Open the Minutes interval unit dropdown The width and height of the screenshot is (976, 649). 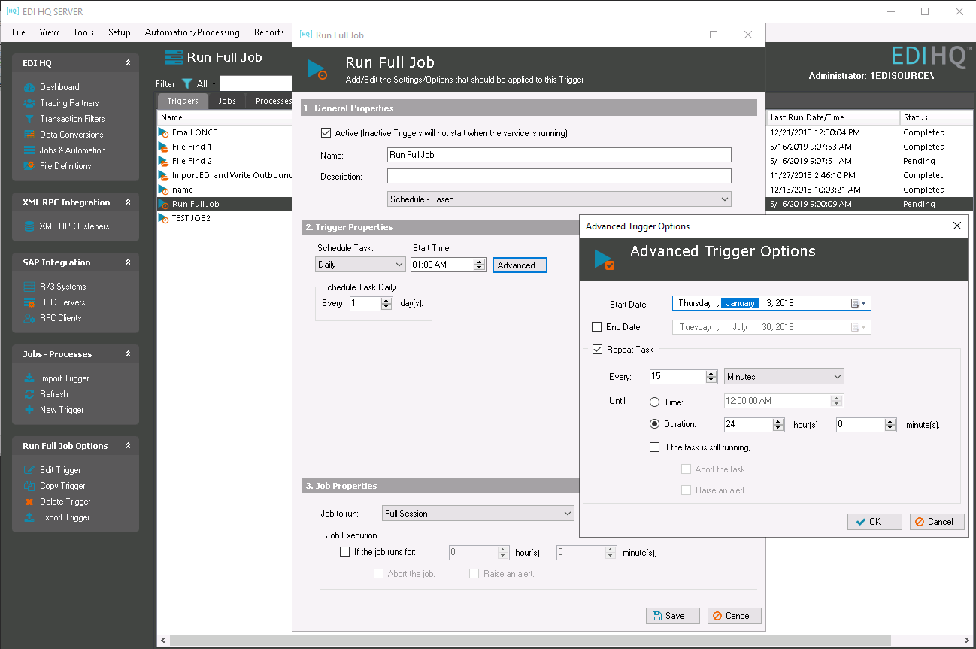(784, 377)
